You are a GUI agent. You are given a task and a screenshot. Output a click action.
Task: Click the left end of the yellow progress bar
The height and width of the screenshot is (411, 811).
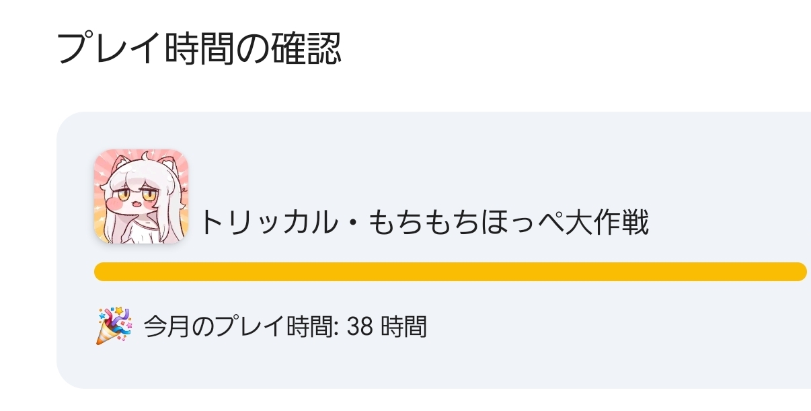coord(102,272)
